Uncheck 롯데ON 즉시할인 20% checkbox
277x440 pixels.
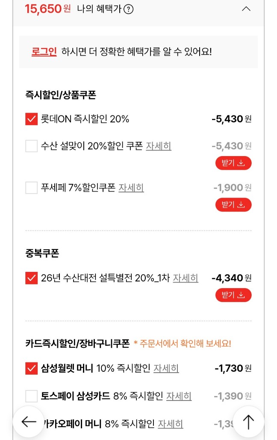pos(32,119)
